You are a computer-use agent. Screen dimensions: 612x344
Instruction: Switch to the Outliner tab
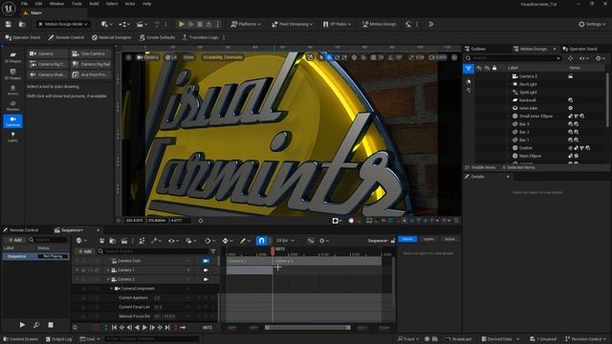click(x=478, y=49)
